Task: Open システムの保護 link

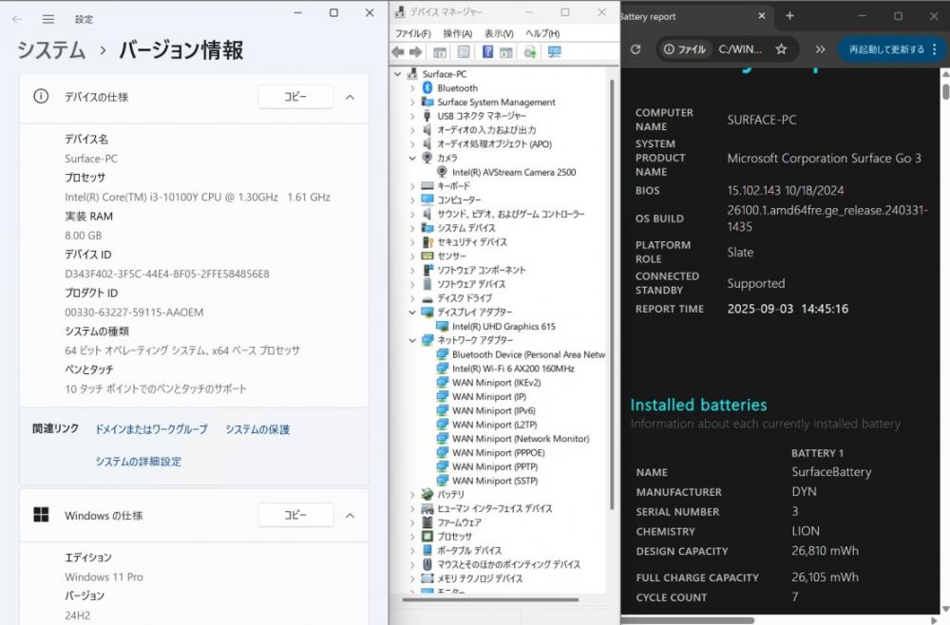Action: (257, 428)
